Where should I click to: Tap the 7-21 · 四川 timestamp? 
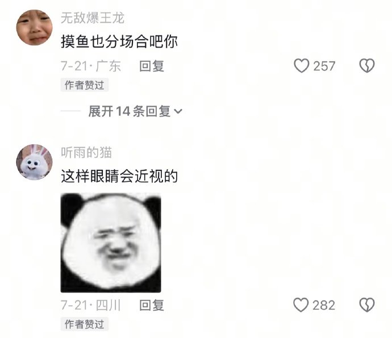(91, 305)
